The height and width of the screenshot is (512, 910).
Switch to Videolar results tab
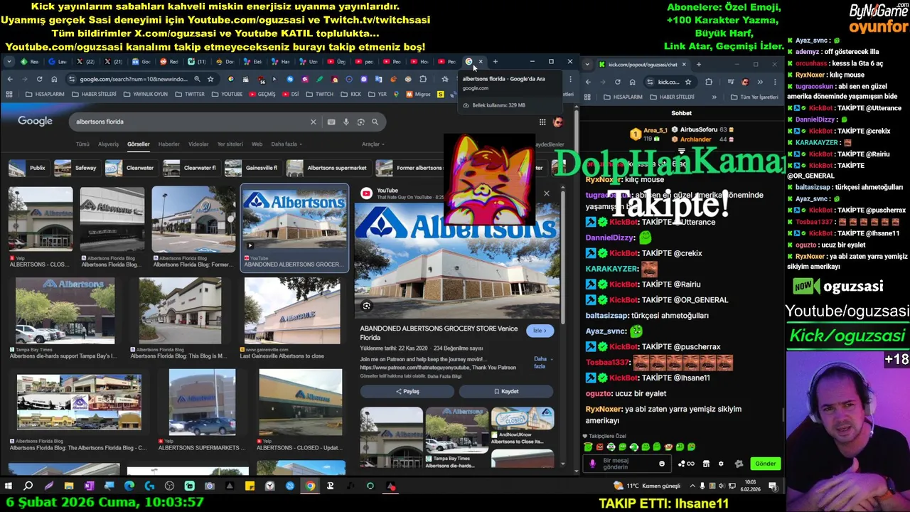(198, 144)
